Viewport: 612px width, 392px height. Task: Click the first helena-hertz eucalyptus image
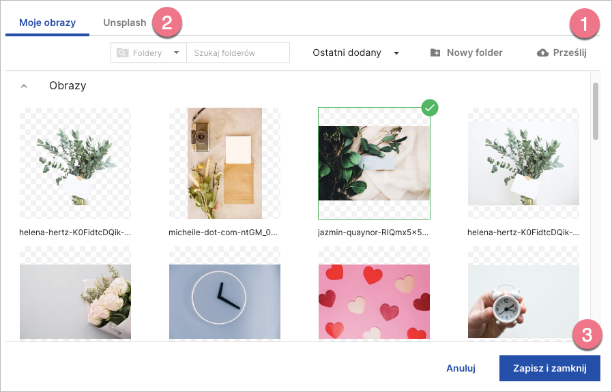click(75, 163)
